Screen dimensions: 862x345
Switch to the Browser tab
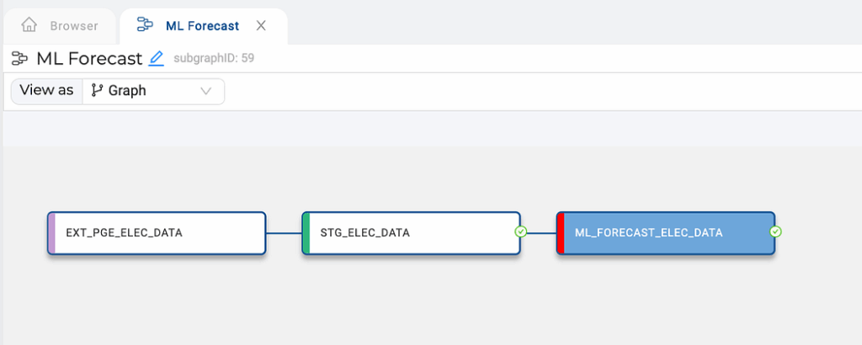[60, 26]
